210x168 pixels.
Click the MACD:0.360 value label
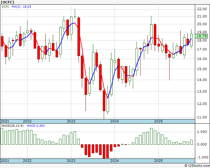[36, 126]
